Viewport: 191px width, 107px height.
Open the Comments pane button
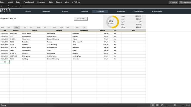point(185,2)
